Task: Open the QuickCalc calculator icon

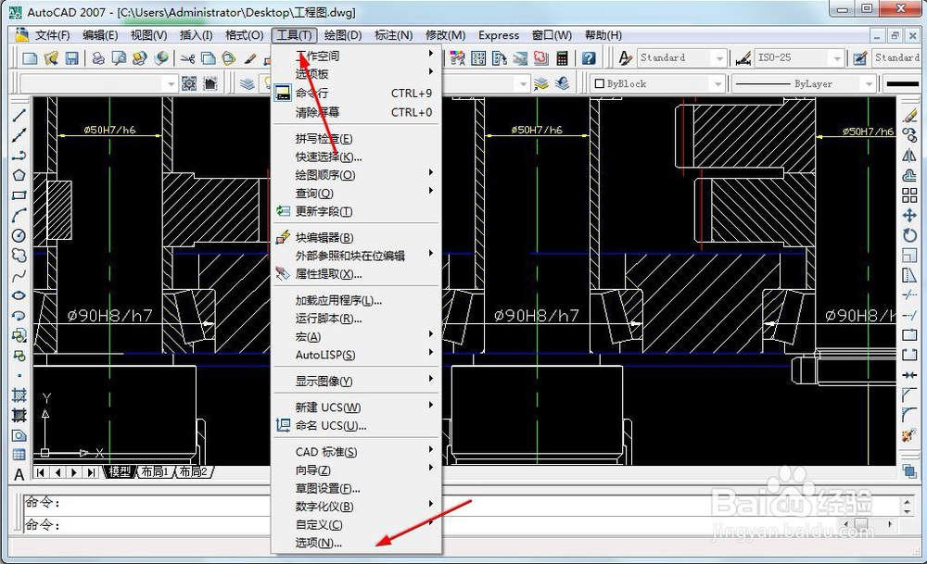Action: (562, 57)
